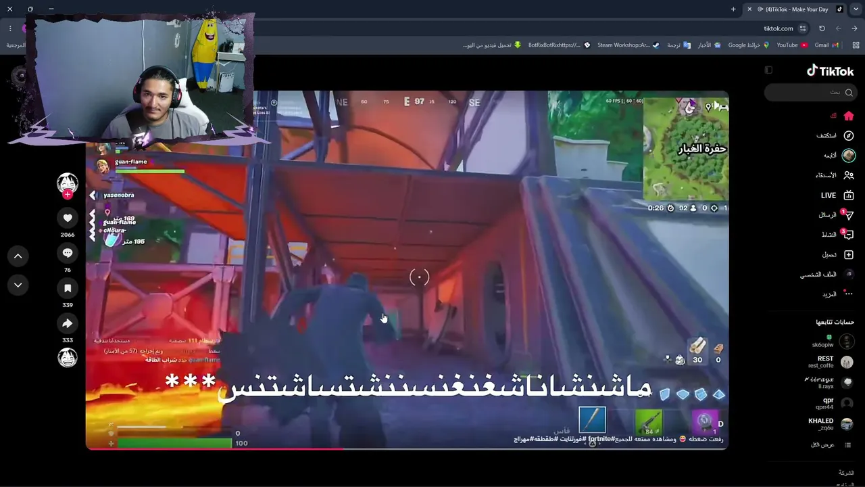Open the Translate (ترجمة) bookmark
The height and width of the screenshot is (487, 865).
tap(678, 45)
